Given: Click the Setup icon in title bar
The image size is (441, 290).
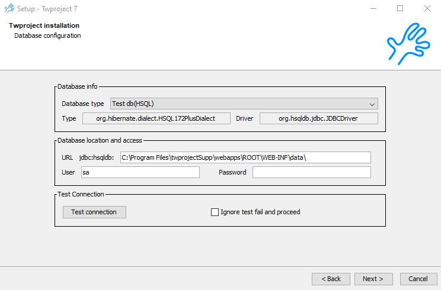Looking at the screenshot, I should point(9,9).
